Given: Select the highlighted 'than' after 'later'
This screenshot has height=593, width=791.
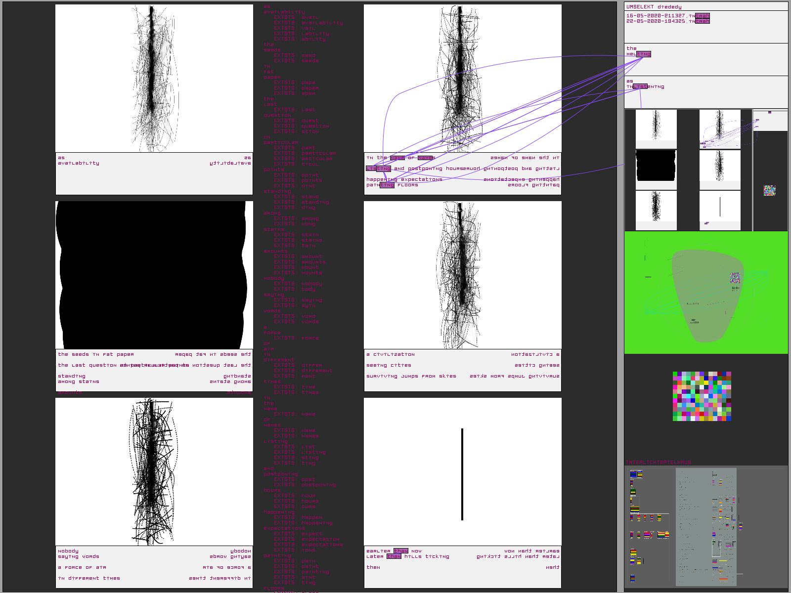Looking at the screenshot, I should [x=394, y=556].
